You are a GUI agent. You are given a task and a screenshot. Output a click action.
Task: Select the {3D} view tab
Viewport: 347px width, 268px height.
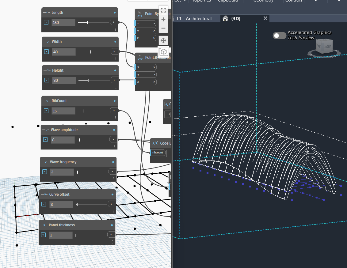click(x=235, y=19)
